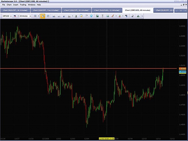Open the Windows menu
The height and width of the screenshot is (141, 188).
[x=32, y=5]
